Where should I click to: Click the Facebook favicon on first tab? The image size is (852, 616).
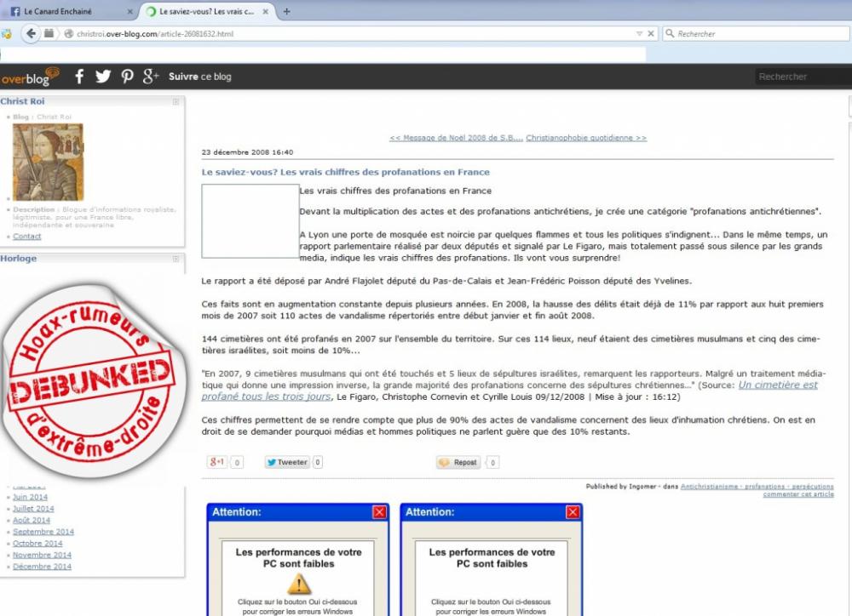coord(15,11)
